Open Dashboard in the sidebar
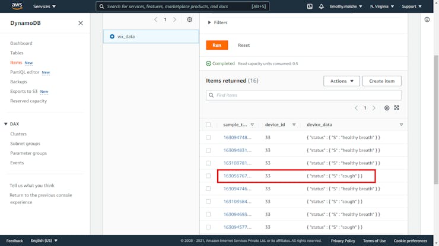The image size is (439, 246). 21,43
